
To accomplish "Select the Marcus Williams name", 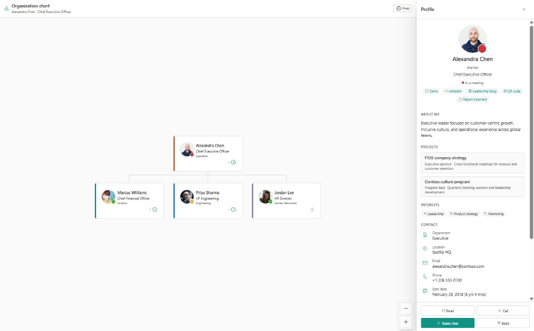I will pyautogui.click(x=132, y=193).
